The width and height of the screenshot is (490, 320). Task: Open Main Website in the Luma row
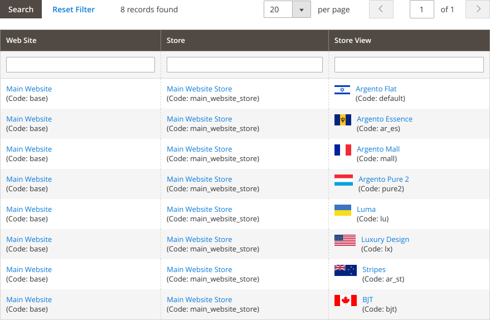(x=29, y=210)
